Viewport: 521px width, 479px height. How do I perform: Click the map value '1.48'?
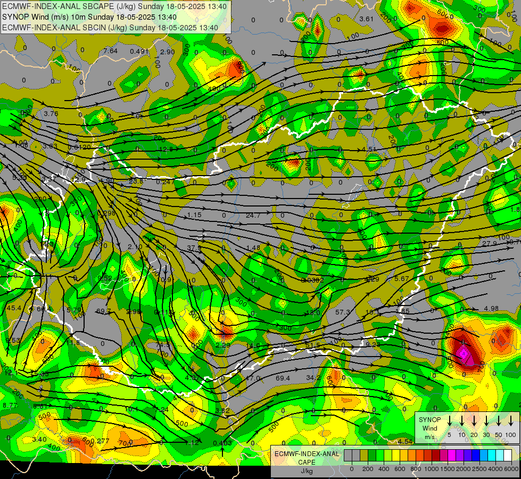point(253,248)
